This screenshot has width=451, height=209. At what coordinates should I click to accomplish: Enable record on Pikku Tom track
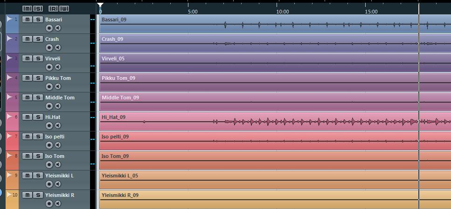(49, 86)
